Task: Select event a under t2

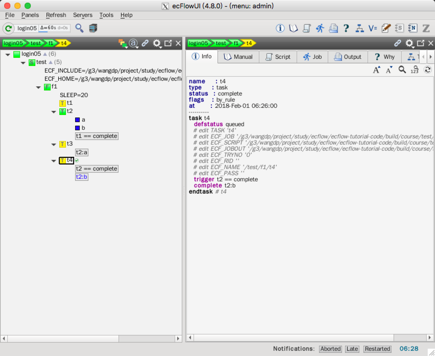Action: point(80,120)
